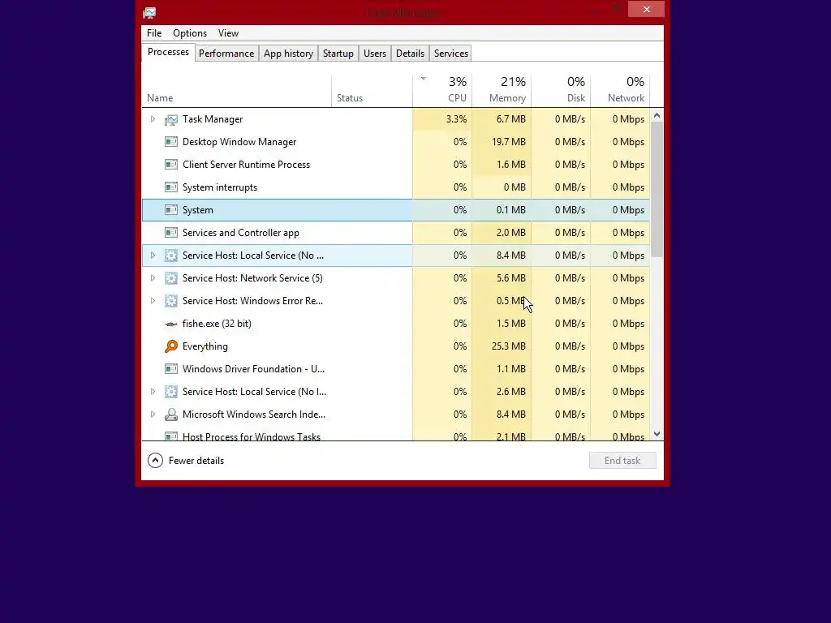This screenshot has height=623, width=831.
Task: Click the Task Manager process row icon
Action: pos(170,120)
